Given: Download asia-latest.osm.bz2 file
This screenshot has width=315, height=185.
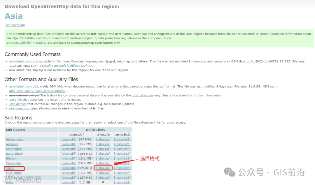Looking at the screenshot, I should pyautogui.click(x=24, y=87).
